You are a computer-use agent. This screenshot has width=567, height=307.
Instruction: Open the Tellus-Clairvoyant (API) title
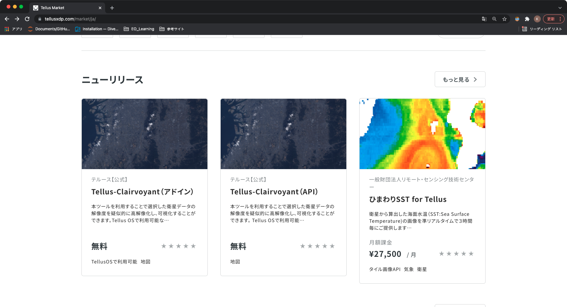274,192
